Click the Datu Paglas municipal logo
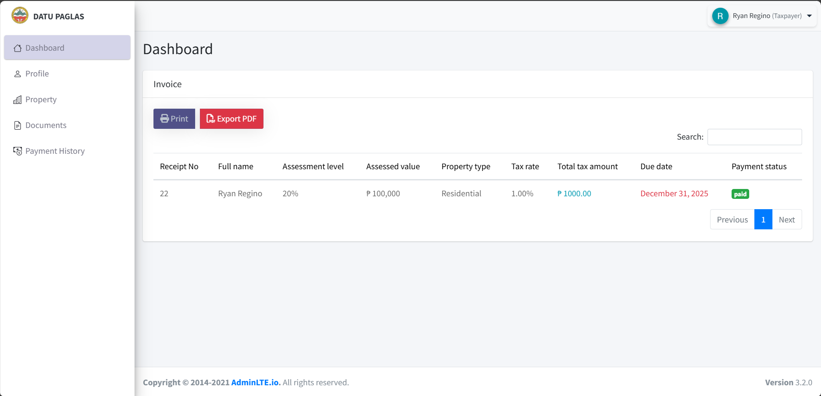Viewport: 821px width, 396px height. point(20,16)
